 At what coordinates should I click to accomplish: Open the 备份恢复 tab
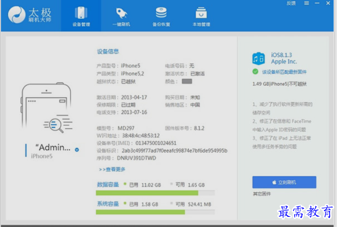pyautogui.click(x=161, y=16)
